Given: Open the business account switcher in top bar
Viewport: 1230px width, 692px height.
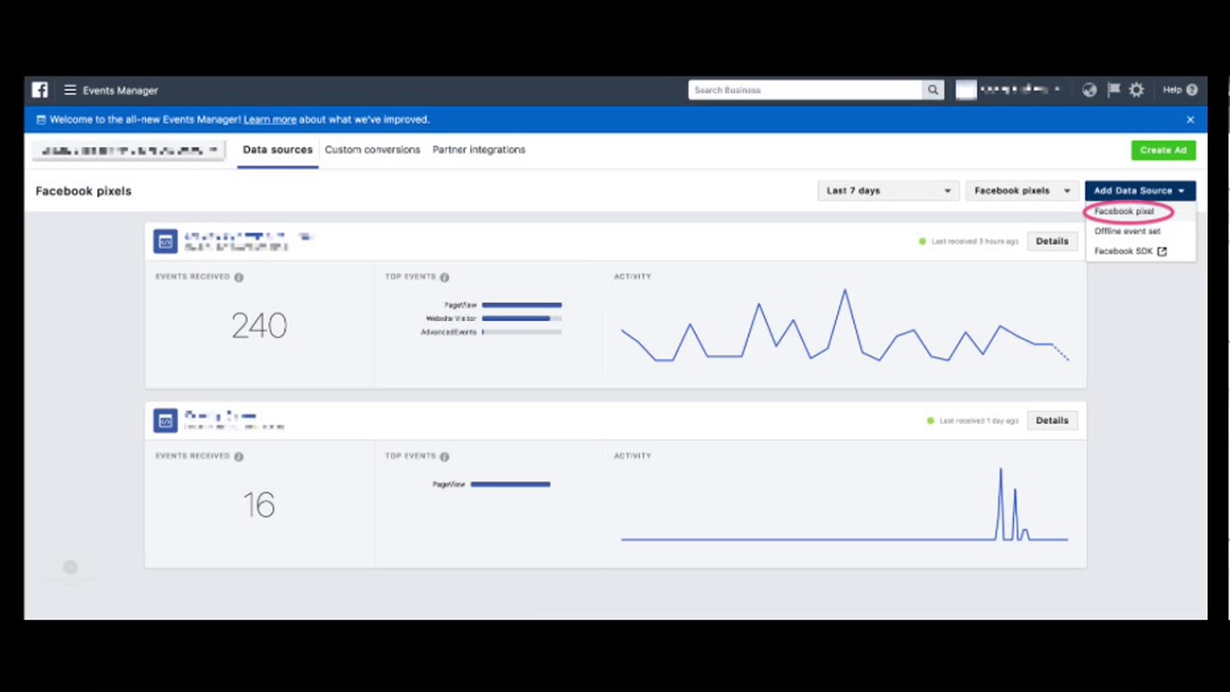Looking at the screenshot, I should [x=1008, y=89].
